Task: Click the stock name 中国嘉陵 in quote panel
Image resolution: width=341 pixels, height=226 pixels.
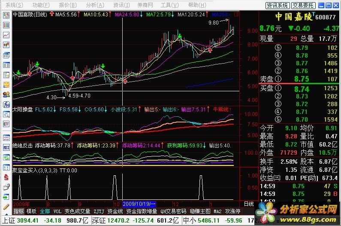Action: pyautogui.click(x=294, y=17)
